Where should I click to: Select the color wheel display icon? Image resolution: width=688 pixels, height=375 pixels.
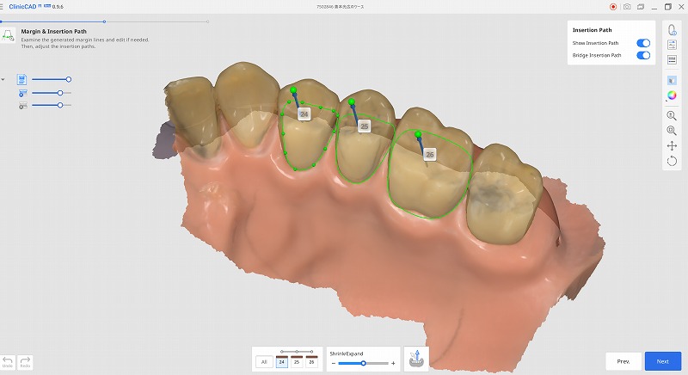(x=672, y=94)
